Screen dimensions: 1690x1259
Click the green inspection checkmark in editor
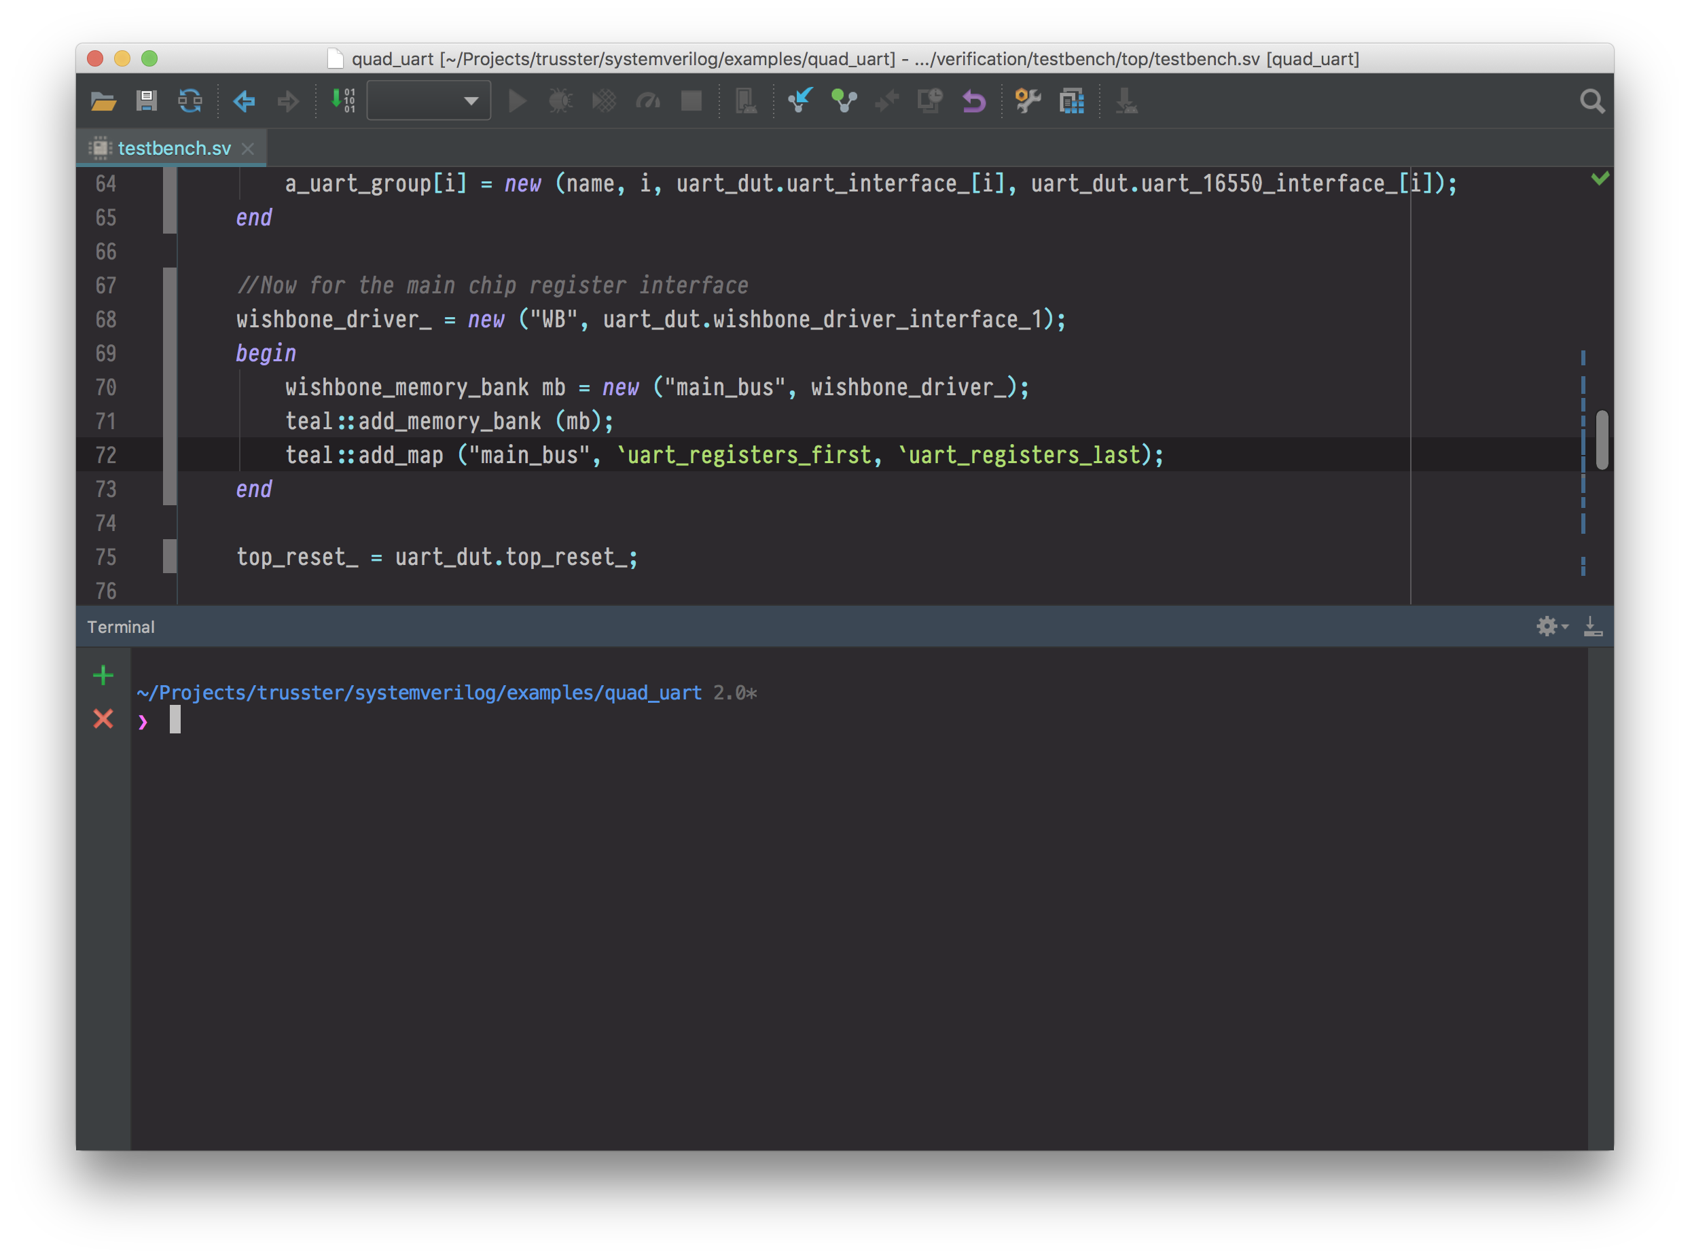point(1600,179)
